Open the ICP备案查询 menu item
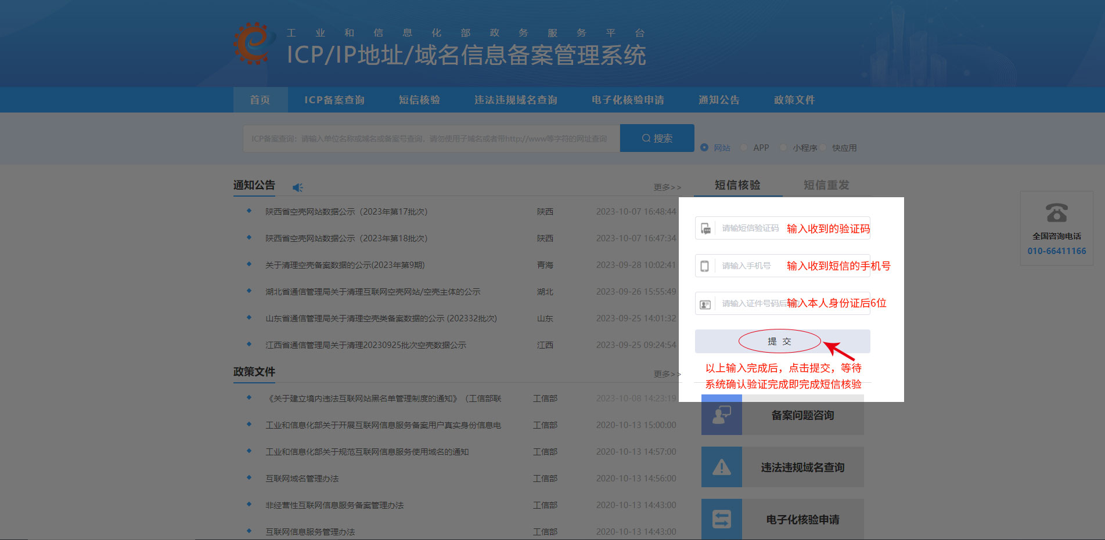The height and width of the screenshot is (540, 1105). click(334, 100)
